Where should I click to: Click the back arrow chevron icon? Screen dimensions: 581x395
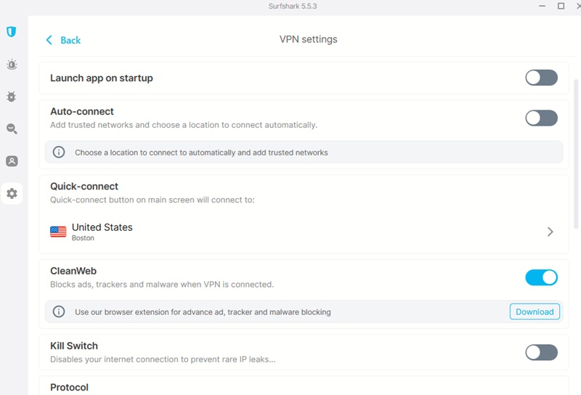pos(49,40)
